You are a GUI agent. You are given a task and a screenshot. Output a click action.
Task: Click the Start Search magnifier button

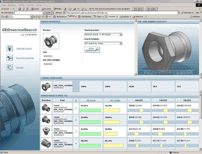[x=92, y=50]
